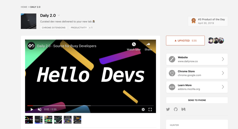The width and height of the screenshot is (238, 129).
Task: Open the Twitter profile icon
Action: (x=168, y=109)
